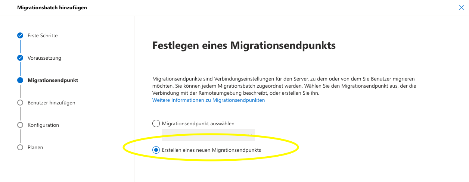Close the Migrationsbatch hinzufügen dialog
This screenshot has width=469, height=182.
(x=461, y=7)
